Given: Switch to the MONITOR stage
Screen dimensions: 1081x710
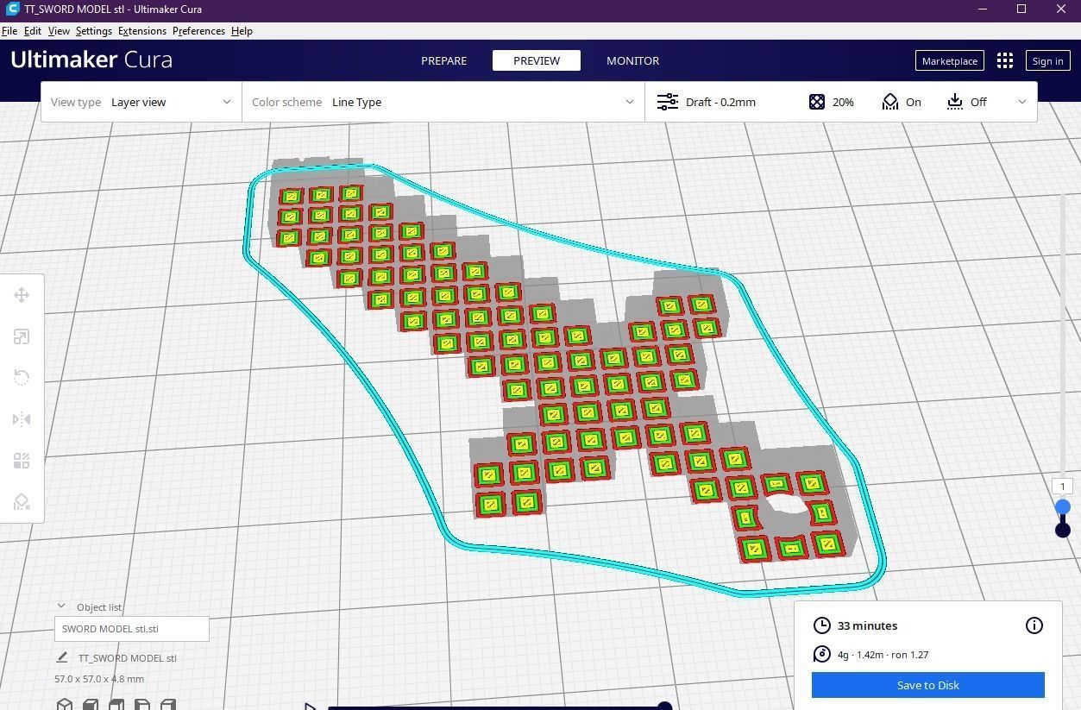Looking at the screenshot, I should click(x=632, y=60).
